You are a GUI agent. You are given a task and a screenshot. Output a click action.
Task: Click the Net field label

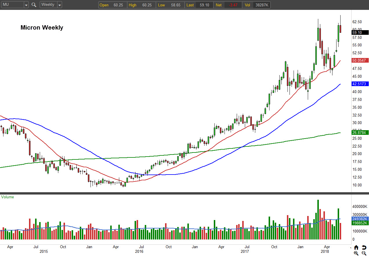[x=219, y=5]
